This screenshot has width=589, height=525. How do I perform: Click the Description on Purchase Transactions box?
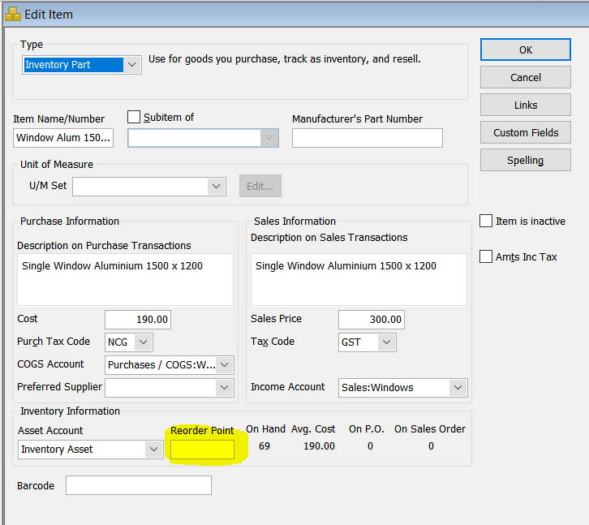coord(125,279)
